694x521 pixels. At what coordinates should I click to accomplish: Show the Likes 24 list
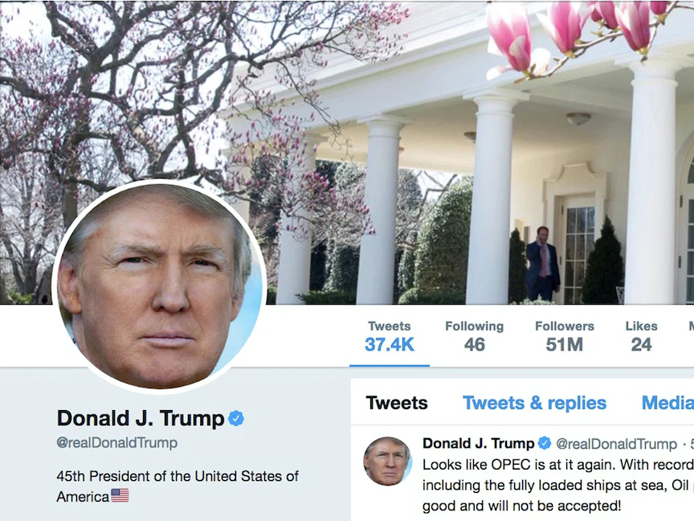tap(641, 337)
